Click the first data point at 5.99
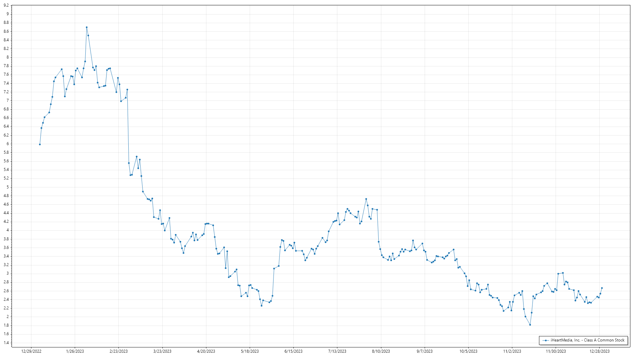This screenshot has height=357, width=635. [40, 144]
